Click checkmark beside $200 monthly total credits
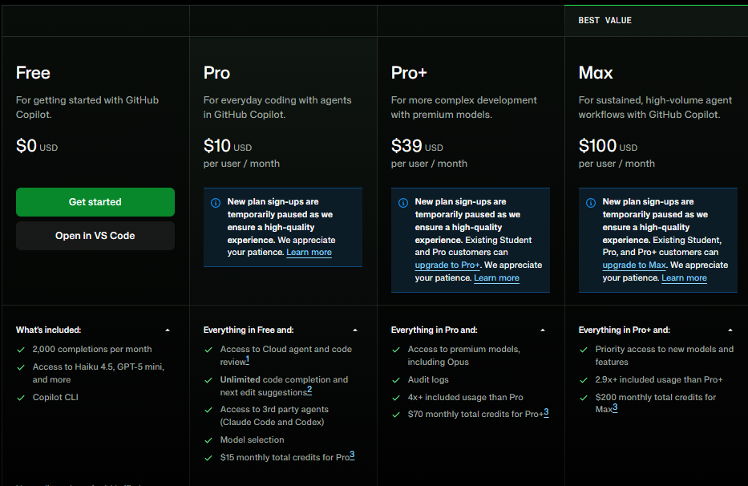The image size is (748, 486). pyautogui.click(x=584, y=398)
